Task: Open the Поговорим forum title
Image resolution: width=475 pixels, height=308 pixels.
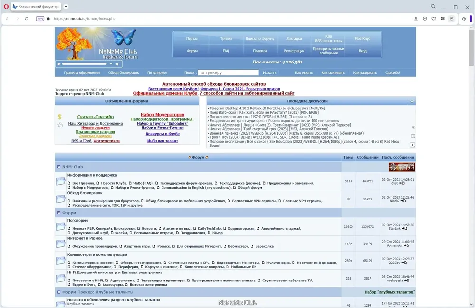Action: coord(77,221)
